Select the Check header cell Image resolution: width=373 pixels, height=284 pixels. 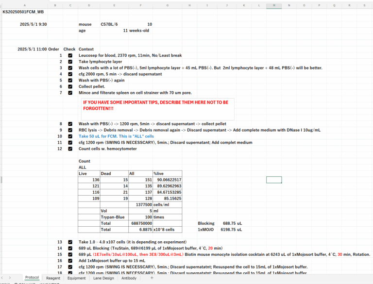[69, 49]
